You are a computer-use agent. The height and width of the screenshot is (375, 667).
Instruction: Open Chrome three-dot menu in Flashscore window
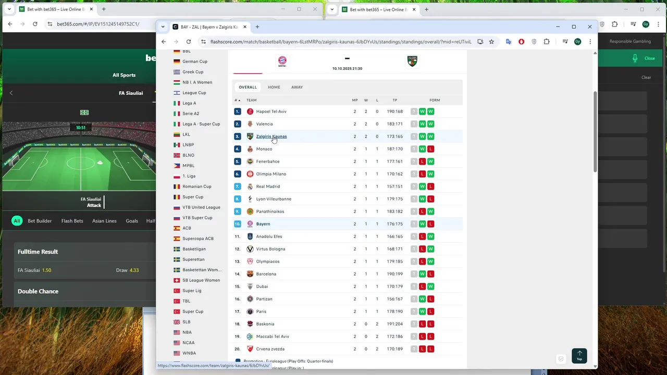[x=590, y=42]
